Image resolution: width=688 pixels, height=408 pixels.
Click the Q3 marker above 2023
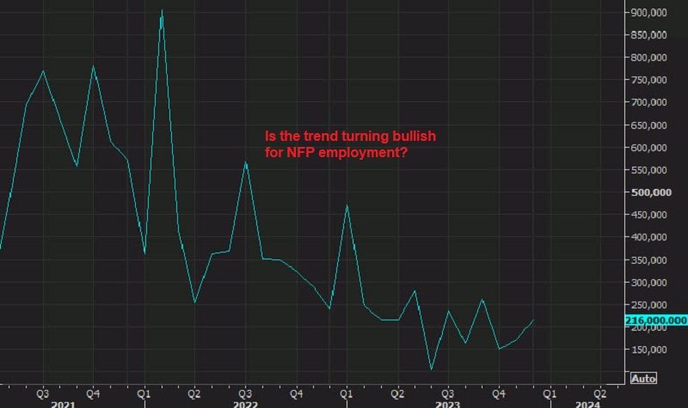tap(448, 392)
